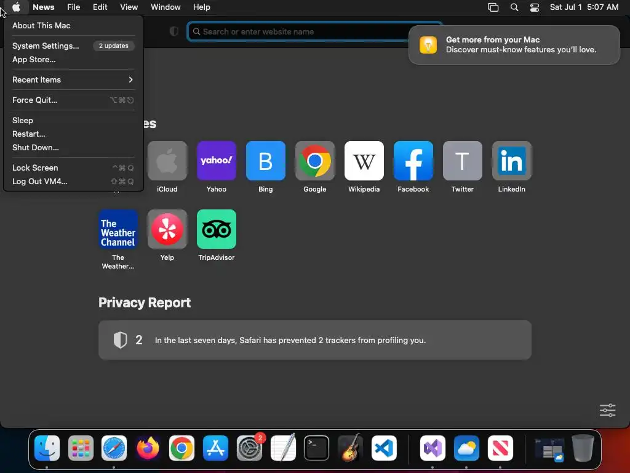
Task: Open start page customization sliders icon
Action: pos(607,410)
